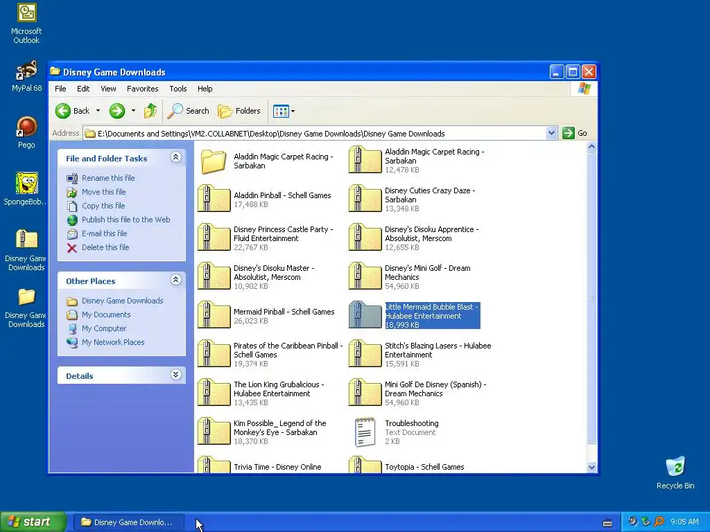Screen dimensions: 710x532
Task: Click E-mail this file link
Action: click(x=104, y=233)
